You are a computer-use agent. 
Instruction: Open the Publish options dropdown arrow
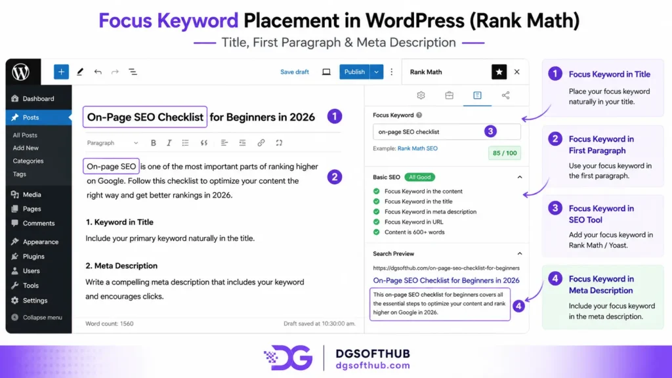coord(376,72)
